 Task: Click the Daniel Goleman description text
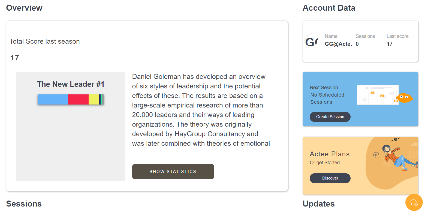(201, 110)
